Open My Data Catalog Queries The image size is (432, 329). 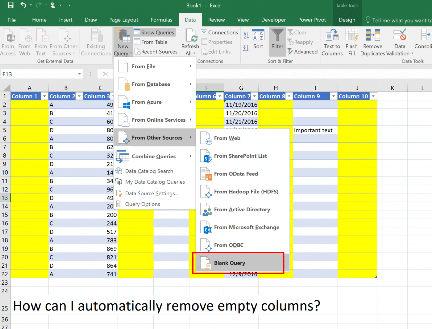(155, 182)
